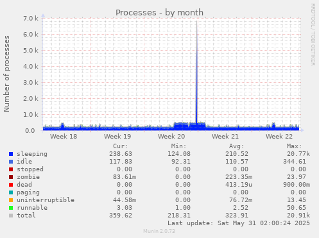The width and height of the screenshot is (319, 238).
Task: Click the '4.0 k' y-axis label
Action: (31, 67)
